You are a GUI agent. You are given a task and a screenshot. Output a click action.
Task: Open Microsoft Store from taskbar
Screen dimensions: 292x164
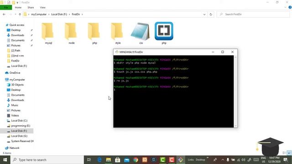pos(118,160)
